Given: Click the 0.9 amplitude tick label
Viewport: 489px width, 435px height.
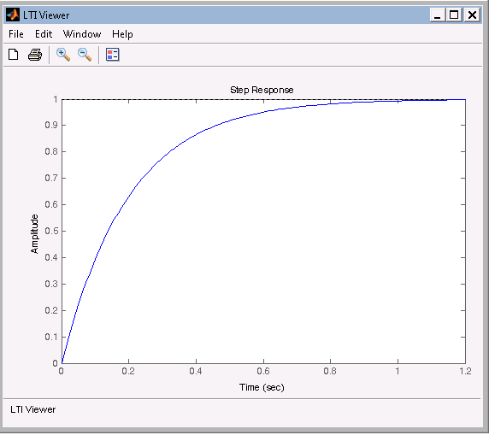Looking at the screenshot, I should click(x=51, y=125).
